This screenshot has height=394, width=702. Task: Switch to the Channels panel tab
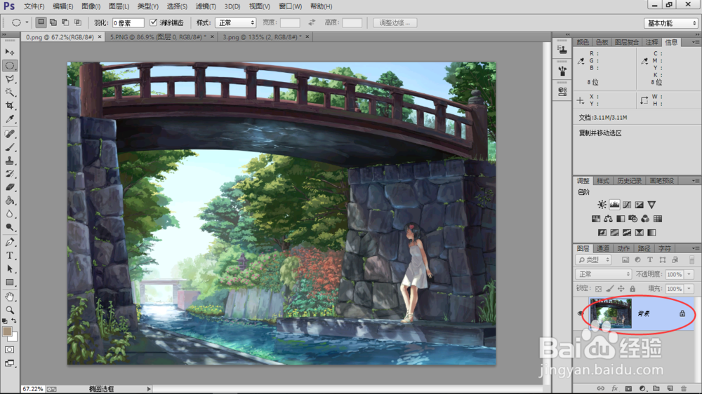(x=602, y=248)
